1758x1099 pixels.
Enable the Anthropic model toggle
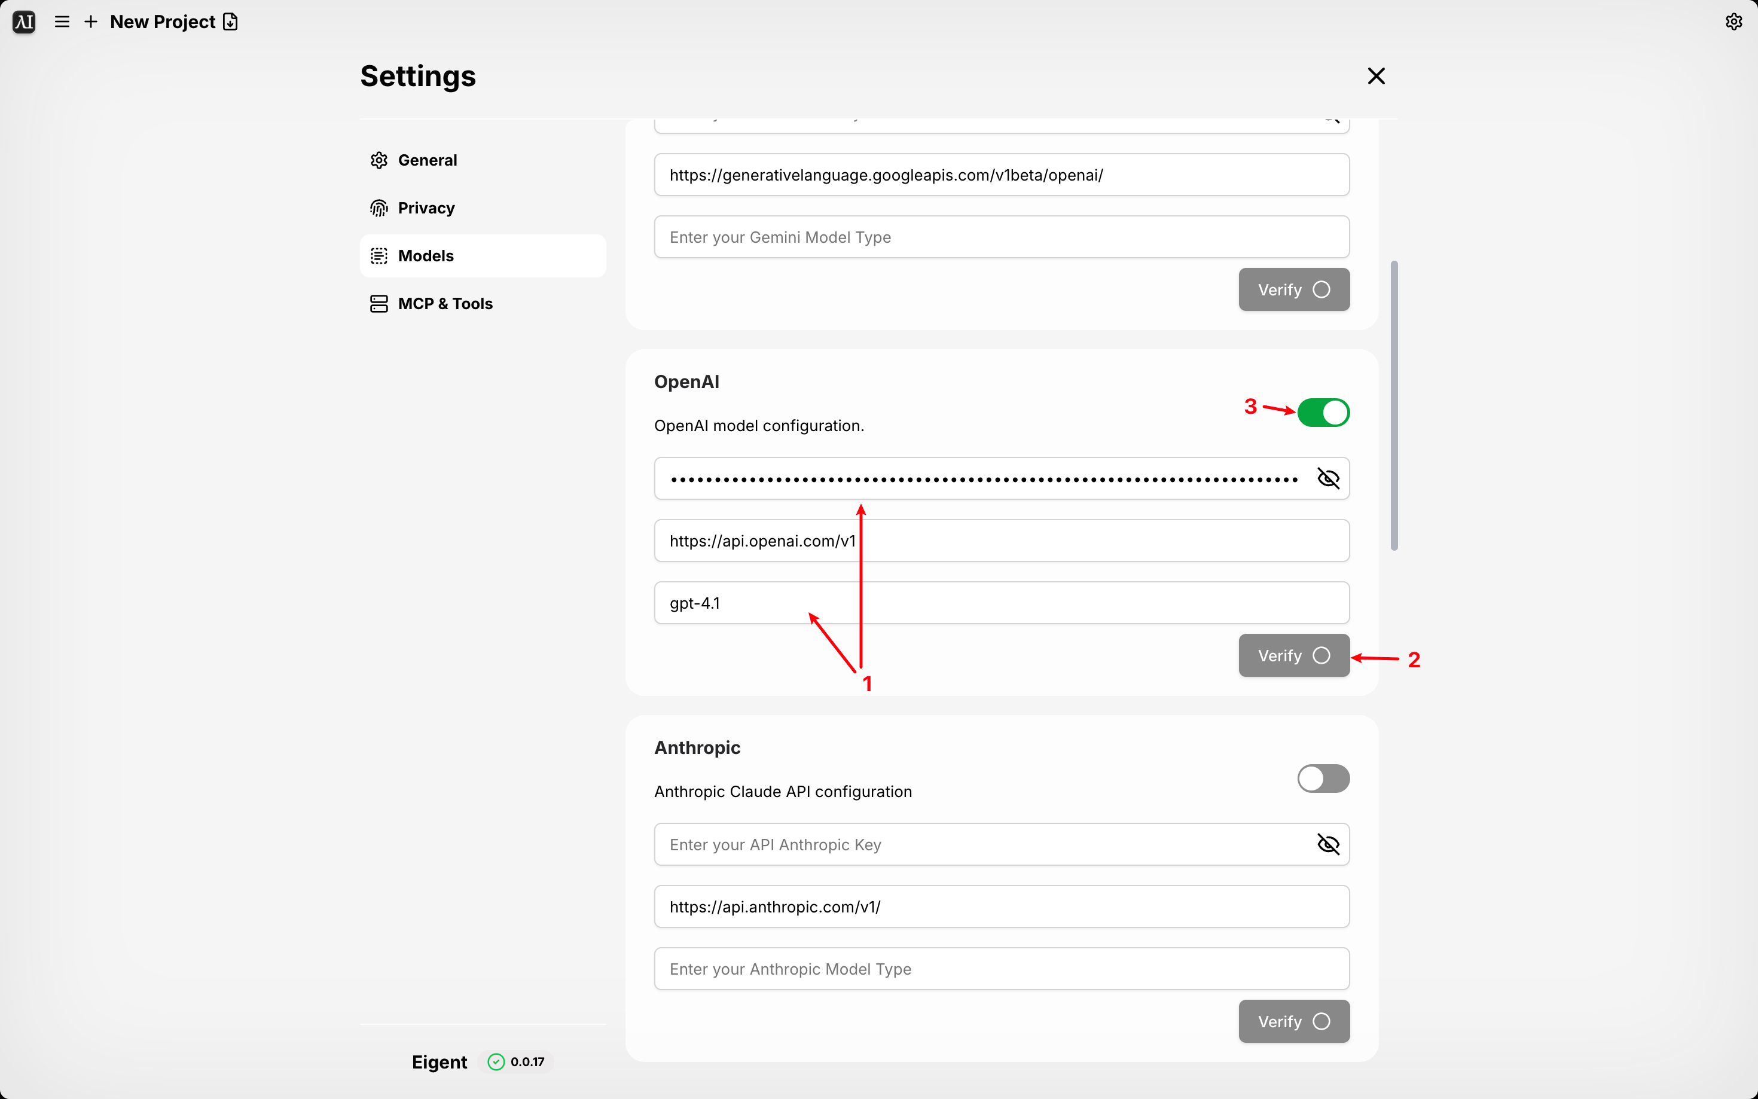pos(1323,779)
